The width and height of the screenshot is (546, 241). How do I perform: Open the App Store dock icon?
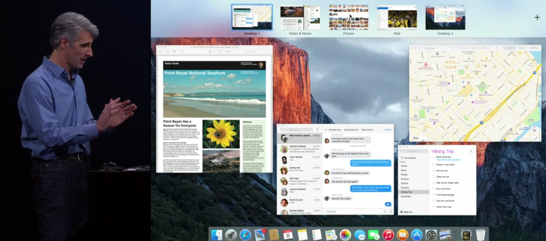click(417, 234)
